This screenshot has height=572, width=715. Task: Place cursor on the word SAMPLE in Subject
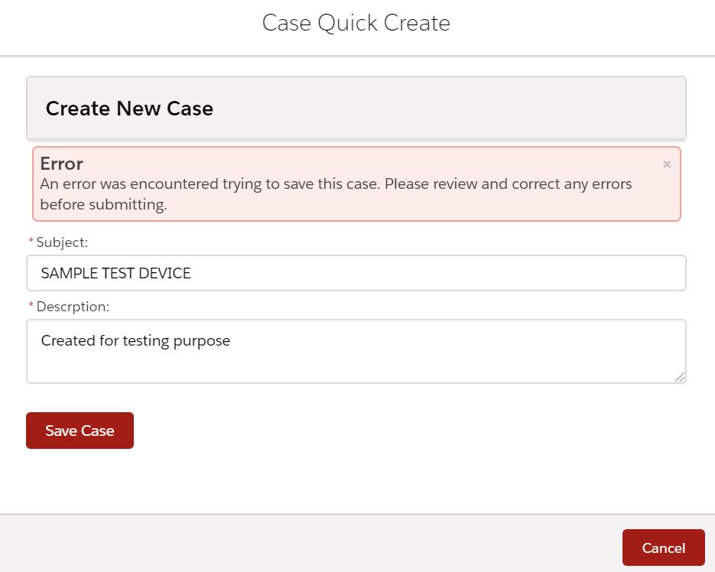point(65,273)
